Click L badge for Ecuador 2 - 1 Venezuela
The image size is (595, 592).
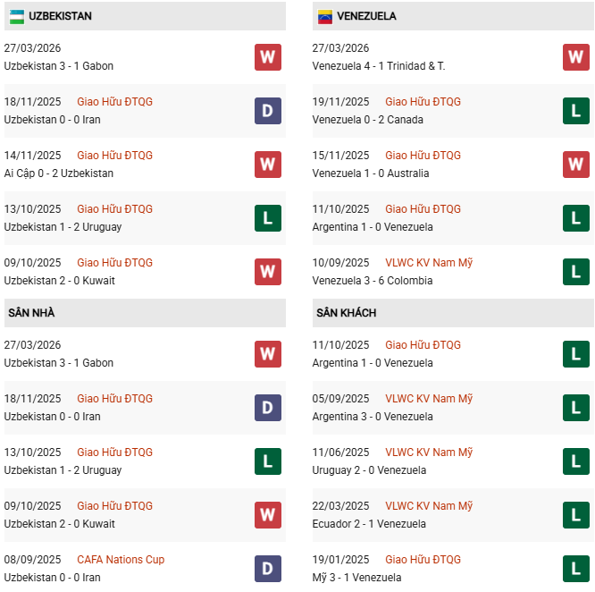coord(576,515)
